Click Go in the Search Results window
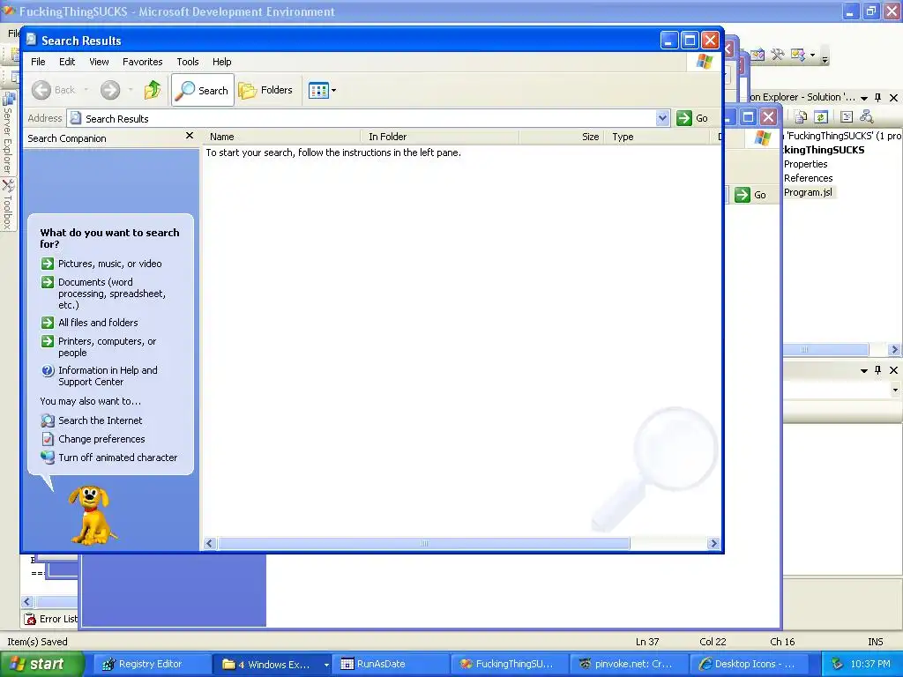 (x=692, y=118)
